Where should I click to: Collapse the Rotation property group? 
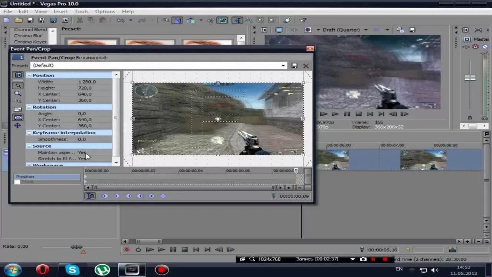[x=29, y=107]
